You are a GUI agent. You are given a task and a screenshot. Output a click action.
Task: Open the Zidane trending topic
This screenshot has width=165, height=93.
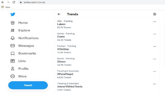click(x=61, y=61)
